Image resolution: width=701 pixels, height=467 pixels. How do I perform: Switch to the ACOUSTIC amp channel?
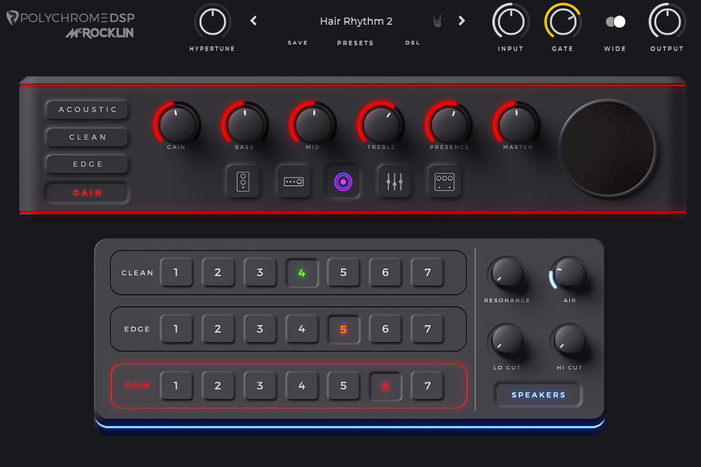pos(88,110)
